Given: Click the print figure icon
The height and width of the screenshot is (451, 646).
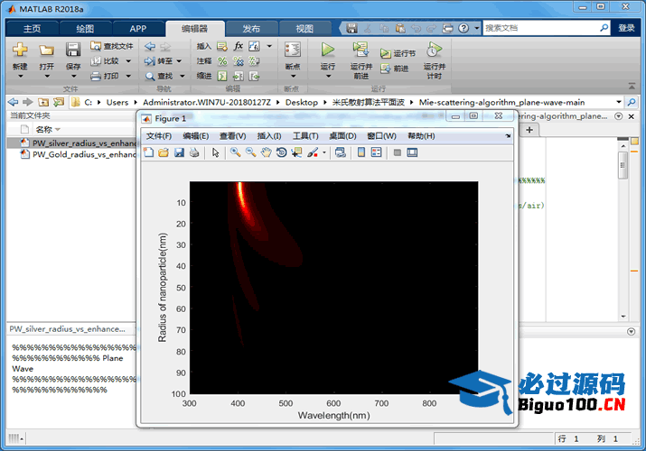Looking at the screenshot, I should [194, 152].
